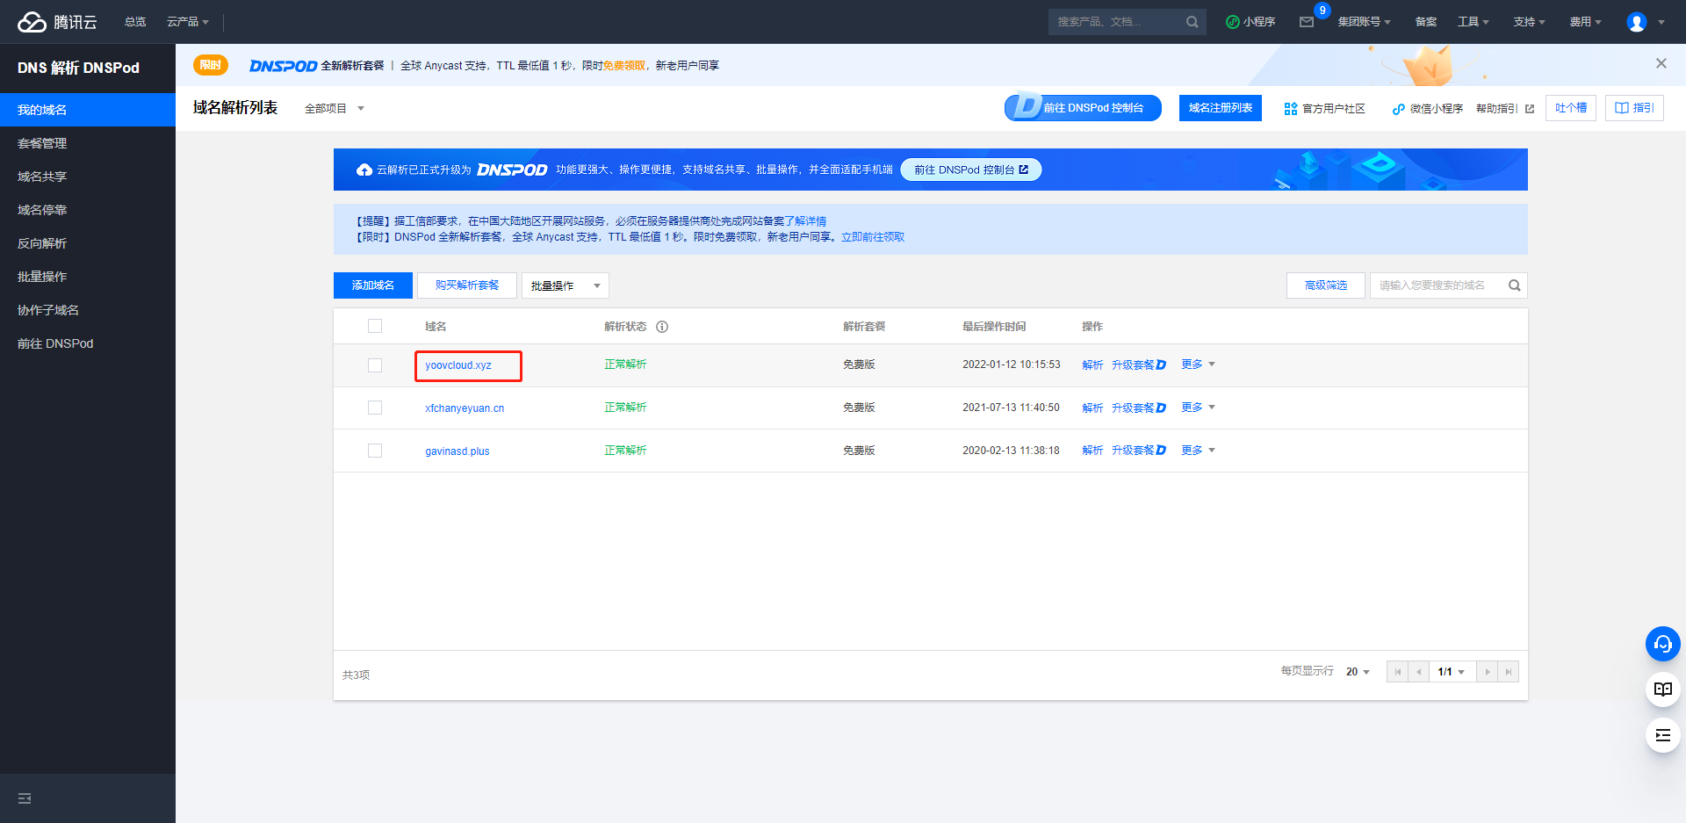Viewport: 1686px width, 823px height.
Task: Click 前往 DNSPod 控制台 header button
Action: point(1083,108)
